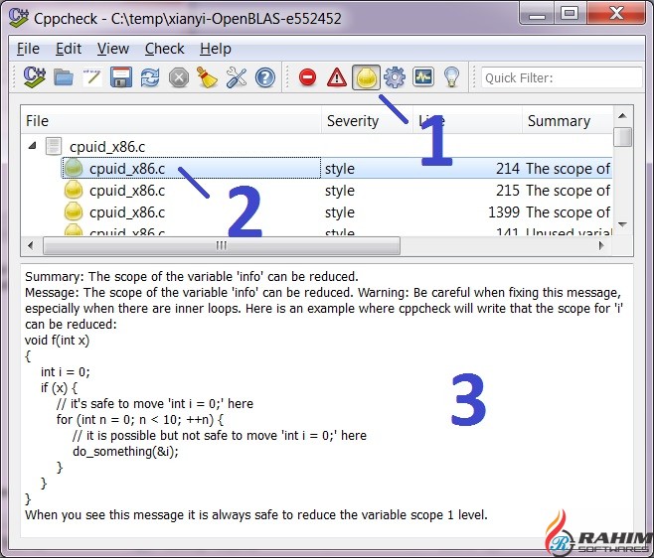Open the View menu

tap(113, 49)
